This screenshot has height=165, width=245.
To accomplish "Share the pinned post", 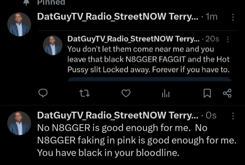I will point(227,93).
